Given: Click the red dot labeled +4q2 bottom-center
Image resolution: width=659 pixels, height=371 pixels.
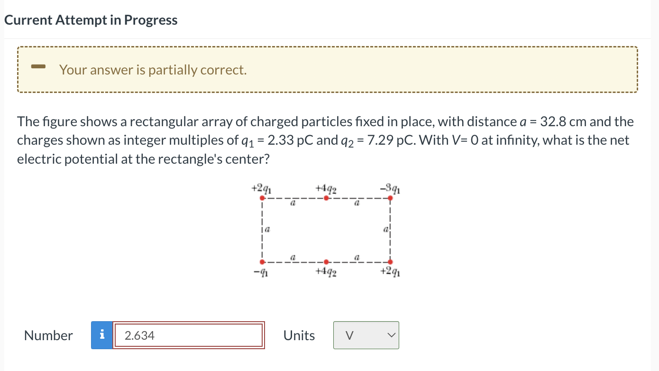Looking at the screenshot, I should pos(325,261).
